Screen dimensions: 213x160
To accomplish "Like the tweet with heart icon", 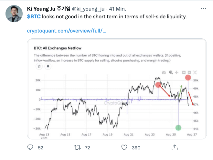I will (x=124, y=147).
